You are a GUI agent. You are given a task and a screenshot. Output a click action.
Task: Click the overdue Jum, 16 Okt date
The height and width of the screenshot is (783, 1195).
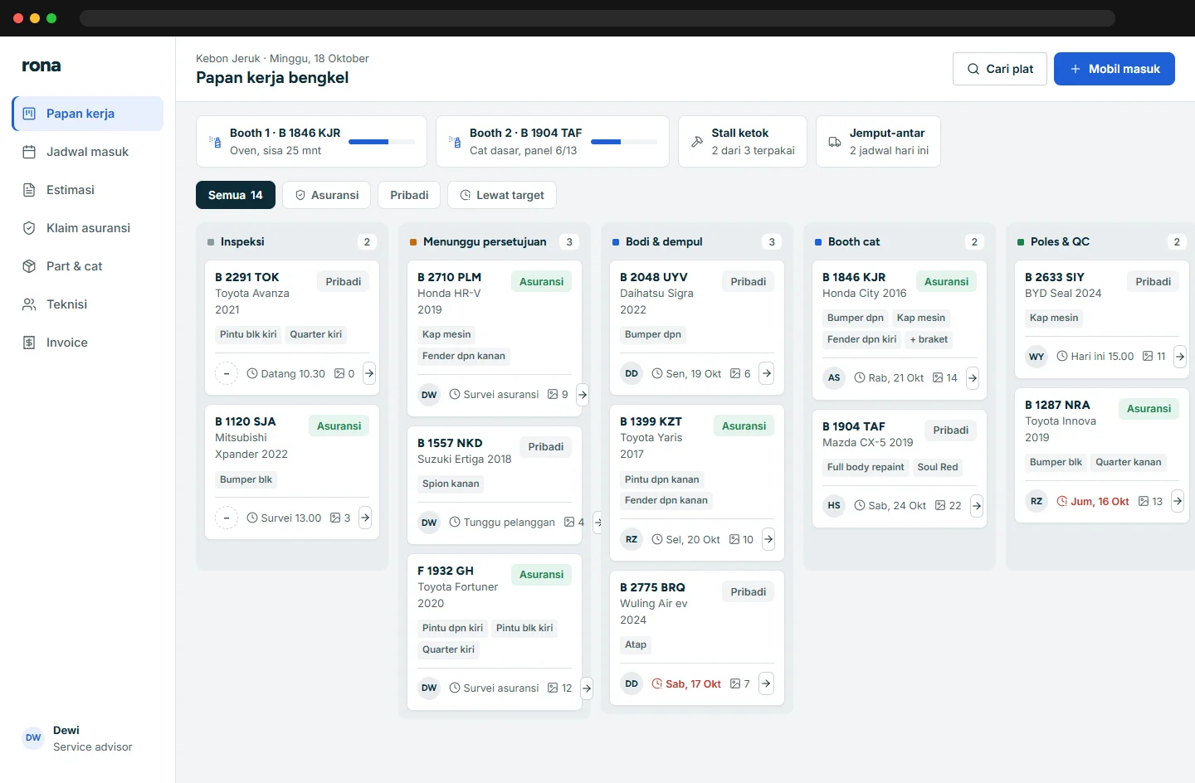coord(1093,502)
